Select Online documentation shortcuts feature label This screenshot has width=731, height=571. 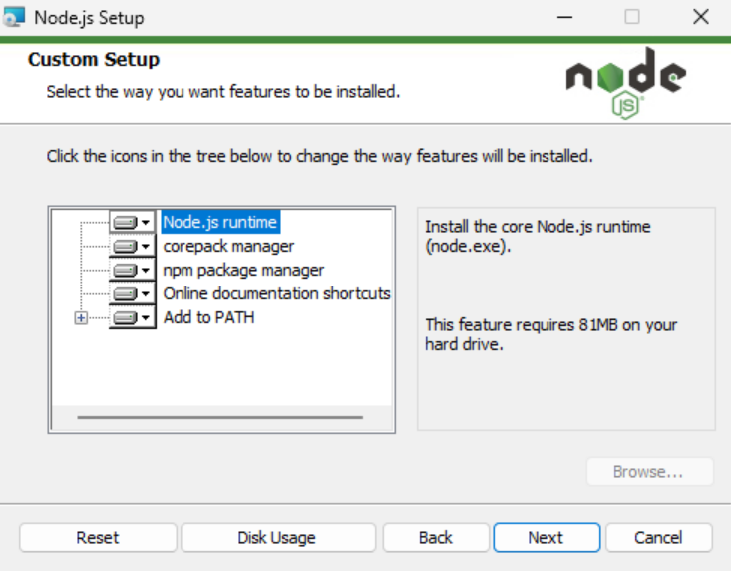pyautogui.click(x=276, y=293)
